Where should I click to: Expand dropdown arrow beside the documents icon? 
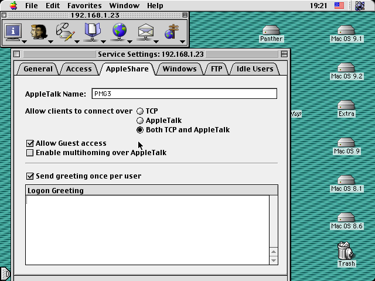(x=103, y=42)
